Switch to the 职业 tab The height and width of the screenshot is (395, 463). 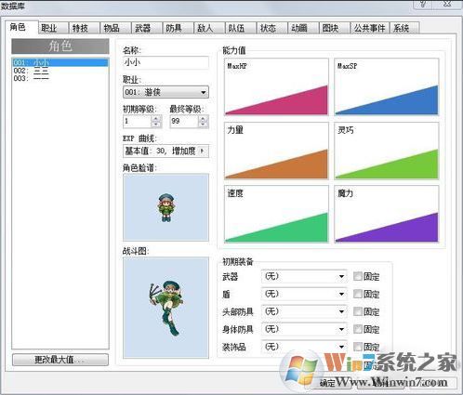click(53, 28)
